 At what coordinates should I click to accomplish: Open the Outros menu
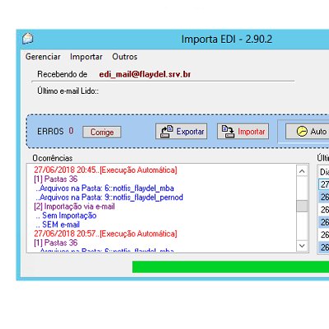(125, 57)
